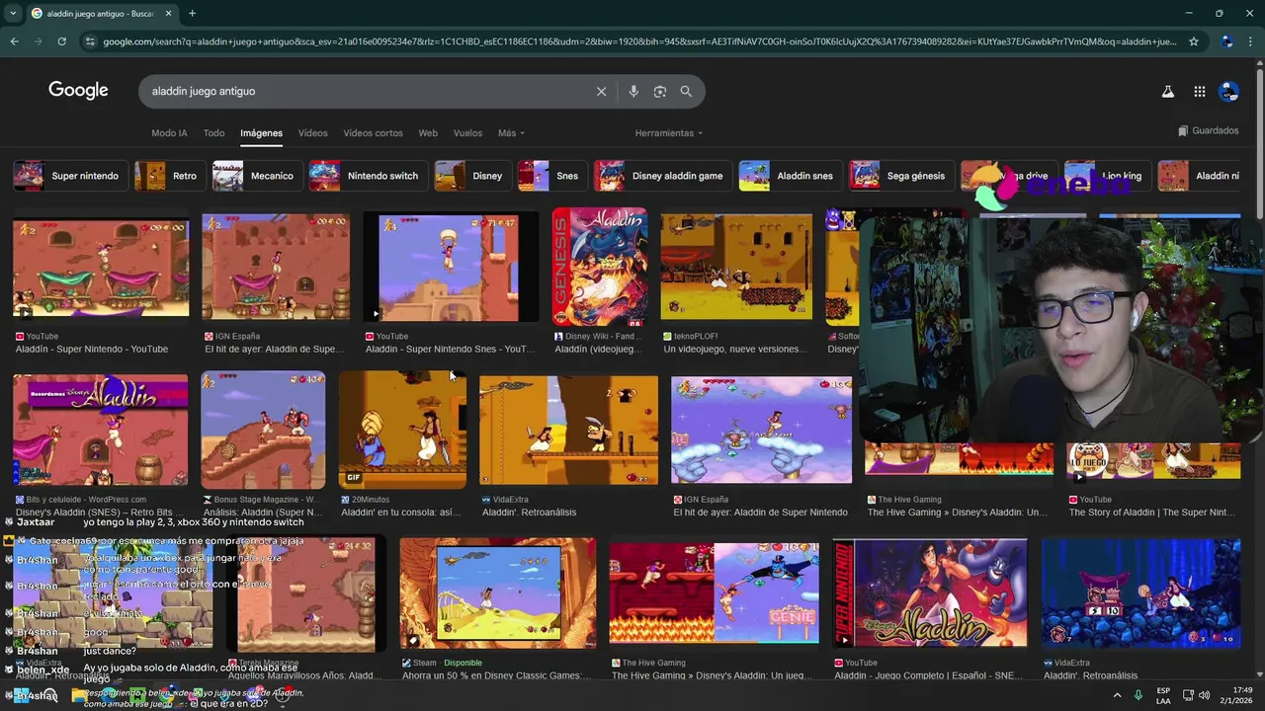The image size is (1265, 711).
Task: Open Un videojuego, nueve versiones link
Action: (x=735, y=349)
